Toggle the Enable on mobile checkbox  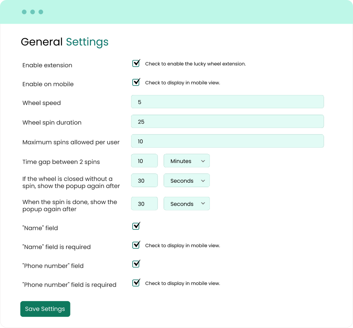[x=136, y=83]
